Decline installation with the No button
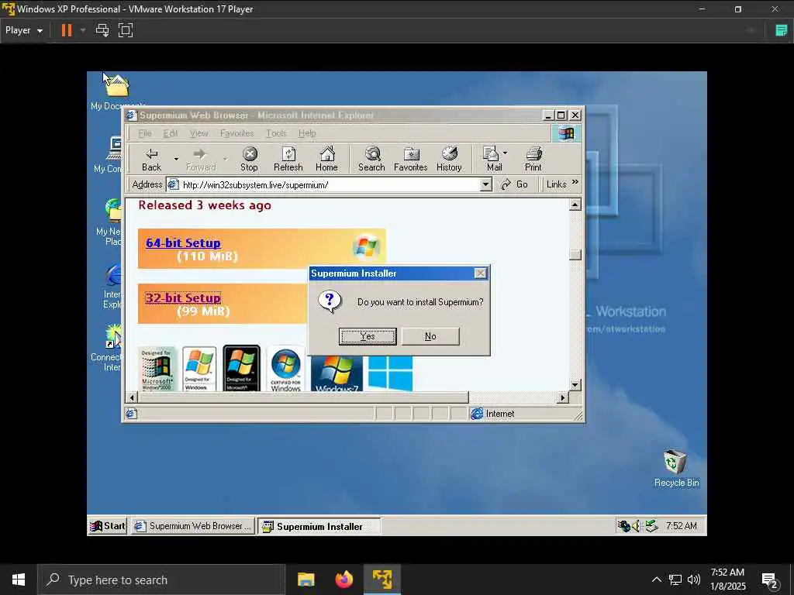Image resolution: width=794 pixels, height=595 pixels. click(430, 336)
